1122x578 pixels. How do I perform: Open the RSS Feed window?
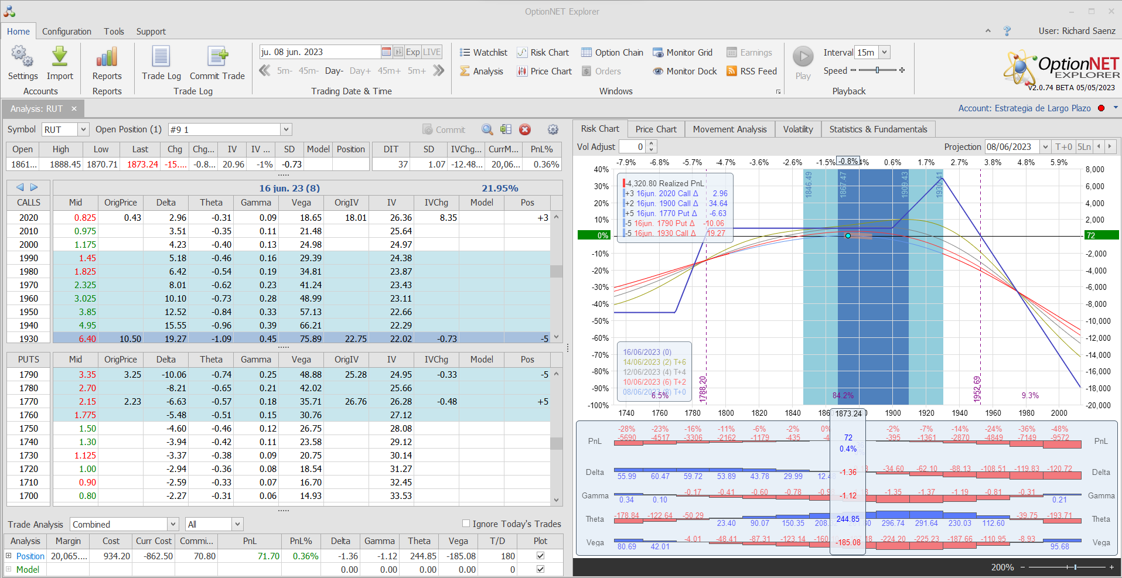(752, 71)
